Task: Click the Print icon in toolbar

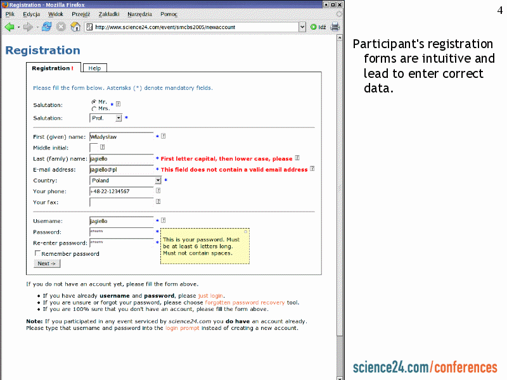Action: (335, 27)
